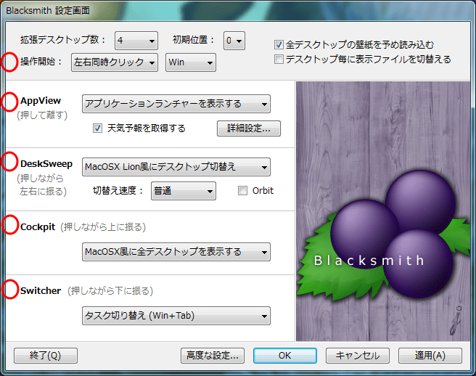476x376 pixels.
Task: Click the 詳細設定... button
Action: tap(248, 128)
